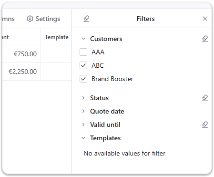The height and width of the screenshot is (177, 214).
Task: Open the Settings label
Action: tap(48, 19)
